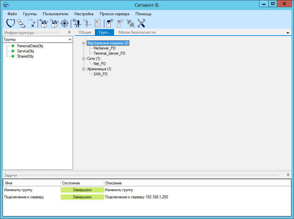Click the greyed remove proxy server icon

click(120, 23)
